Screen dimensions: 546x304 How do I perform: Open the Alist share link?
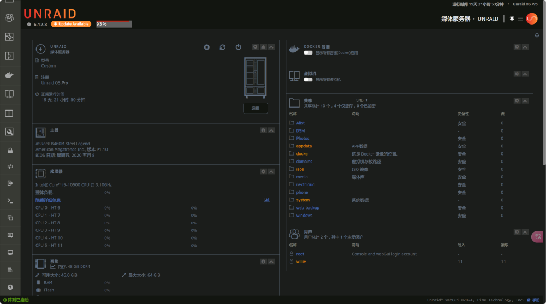(300, 123)
